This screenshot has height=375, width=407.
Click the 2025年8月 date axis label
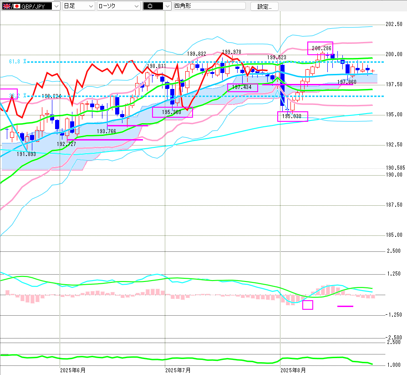pos(293,370)
